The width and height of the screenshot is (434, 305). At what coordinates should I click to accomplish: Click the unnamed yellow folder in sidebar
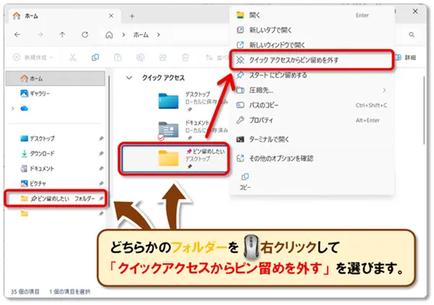click(25, 213)
